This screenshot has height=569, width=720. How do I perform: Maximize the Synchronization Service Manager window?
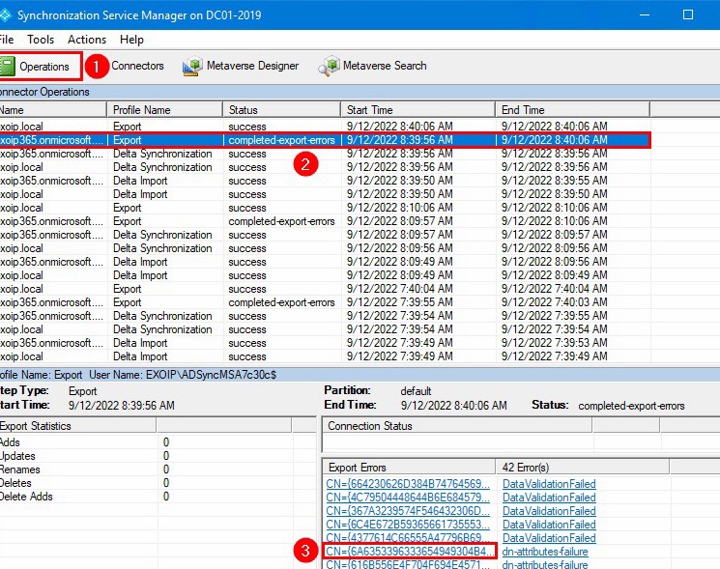point(688,14)
